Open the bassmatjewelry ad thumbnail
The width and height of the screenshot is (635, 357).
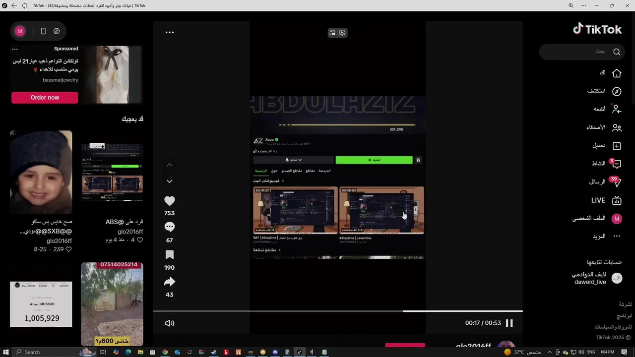pos(112,74)
